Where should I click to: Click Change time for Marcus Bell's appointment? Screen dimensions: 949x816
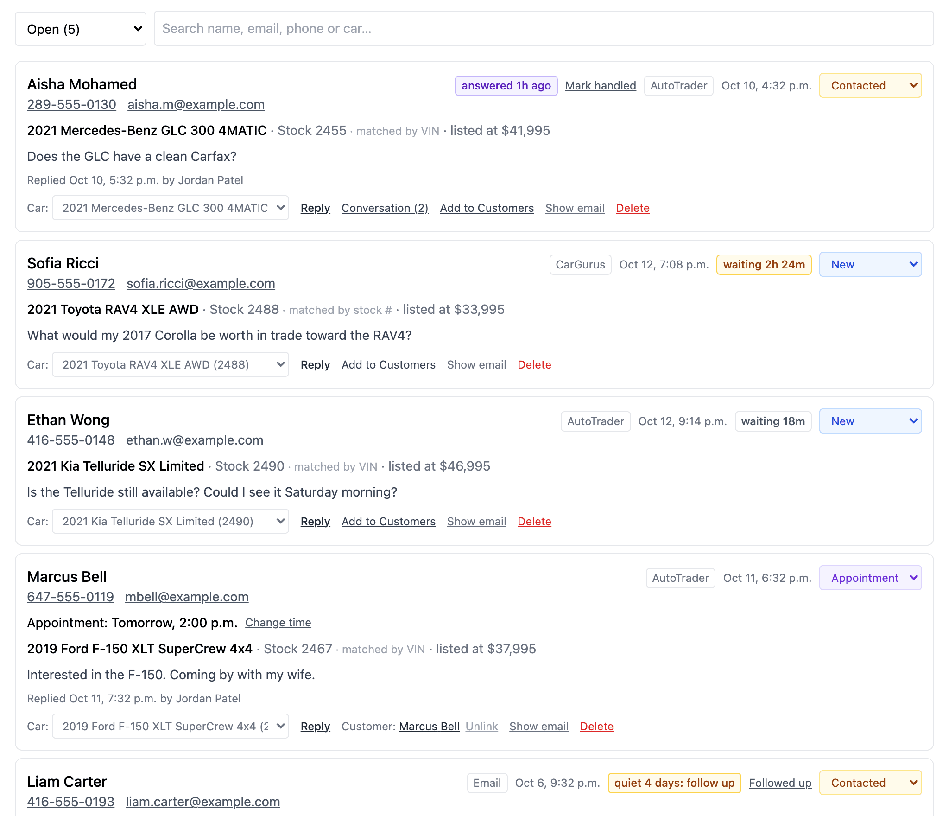(278, 623)
